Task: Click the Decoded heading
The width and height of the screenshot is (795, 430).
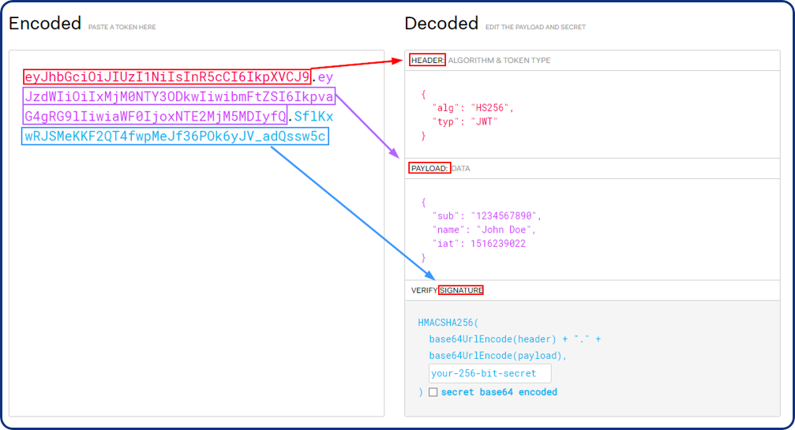Action: pos(441,24)
